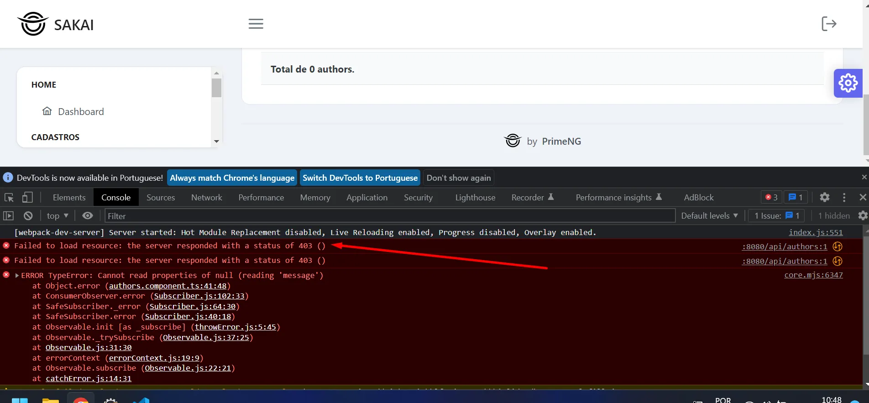
Task: Switch to the Network tab
Action: coord(206,198)
